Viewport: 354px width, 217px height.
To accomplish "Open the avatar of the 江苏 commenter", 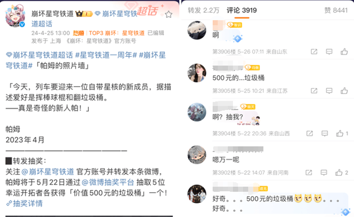I will click(196, 73).
